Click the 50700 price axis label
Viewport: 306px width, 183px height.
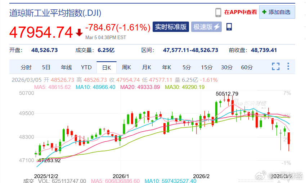tap(27, 93)
